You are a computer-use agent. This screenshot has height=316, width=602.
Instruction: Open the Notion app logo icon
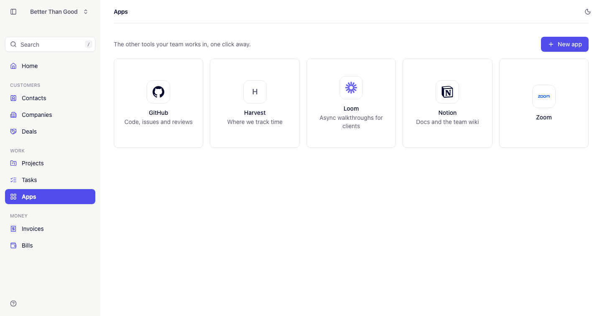[x=447, y=92]
